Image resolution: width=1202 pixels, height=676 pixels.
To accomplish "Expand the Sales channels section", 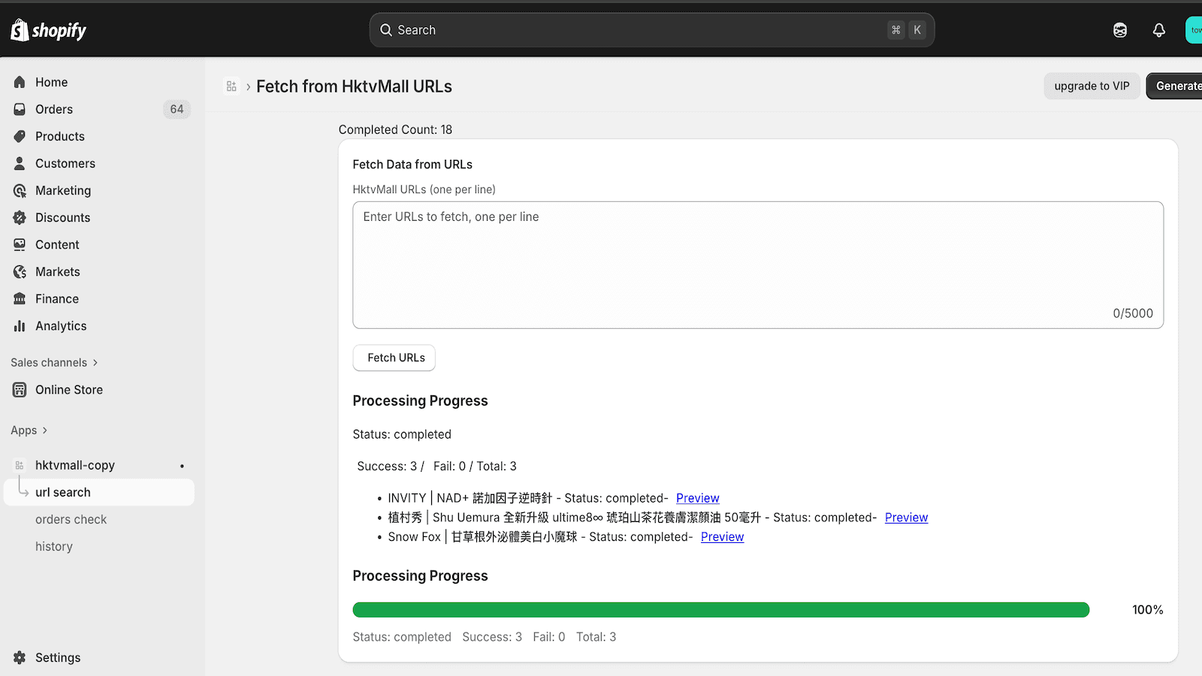I will point(54,362).
